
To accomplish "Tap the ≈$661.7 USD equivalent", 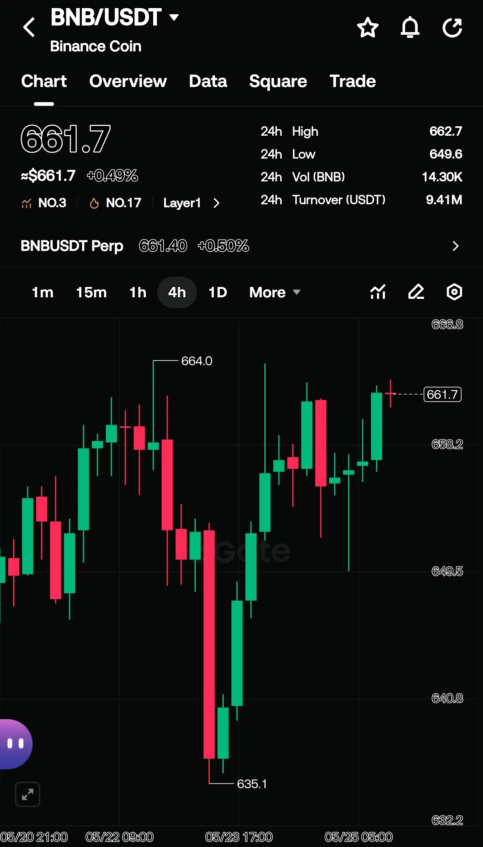I will tap(48, 175).
